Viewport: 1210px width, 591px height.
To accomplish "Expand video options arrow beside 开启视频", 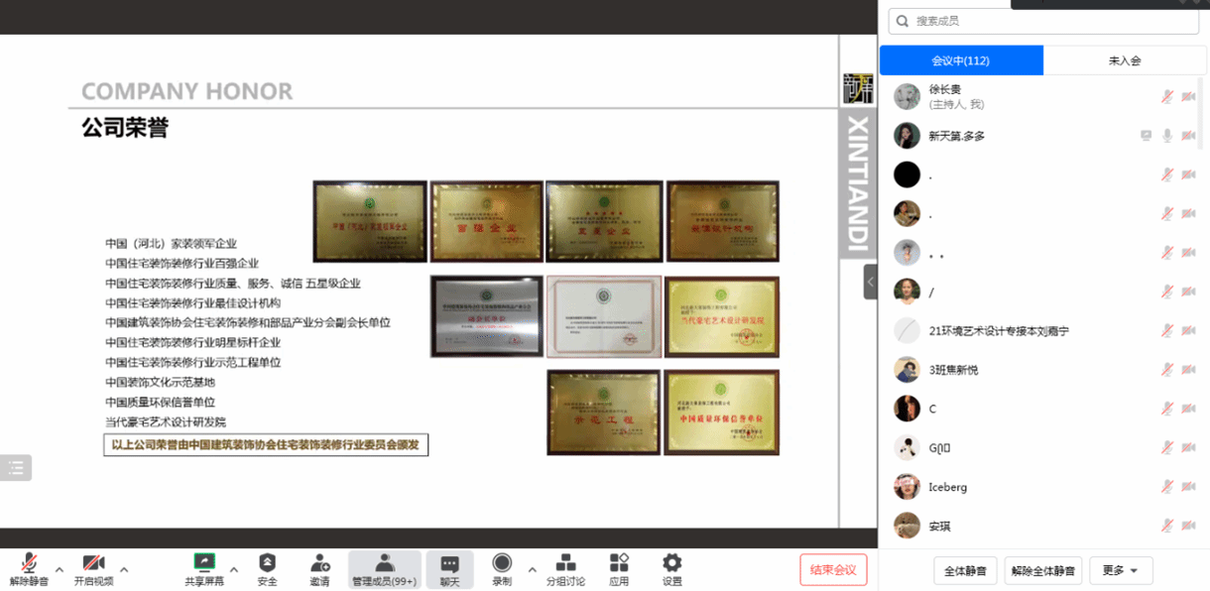I will 124,569.
